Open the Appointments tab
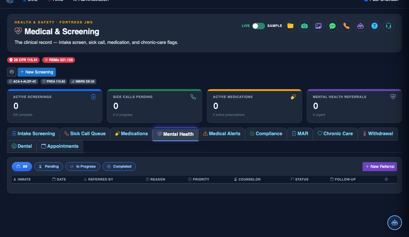 pos(60,146)
